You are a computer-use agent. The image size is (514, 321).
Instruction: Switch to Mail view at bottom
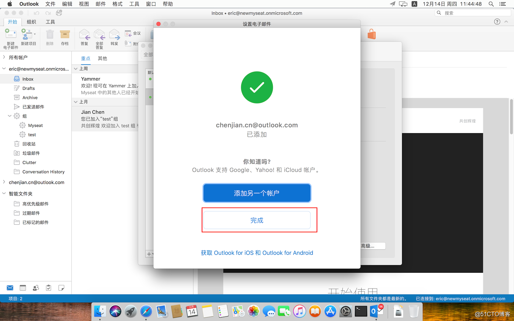tap(10, 288)
